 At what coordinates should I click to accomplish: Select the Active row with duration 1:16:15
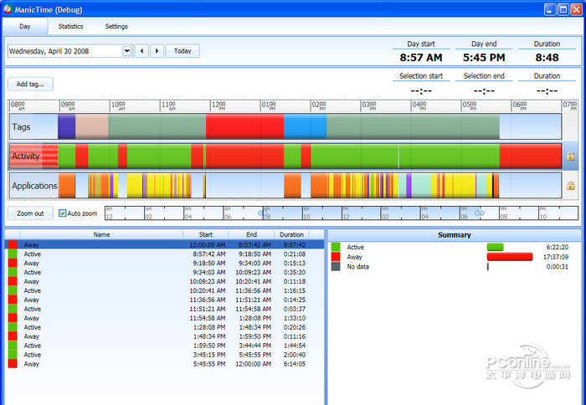click(x=164, y=290)
